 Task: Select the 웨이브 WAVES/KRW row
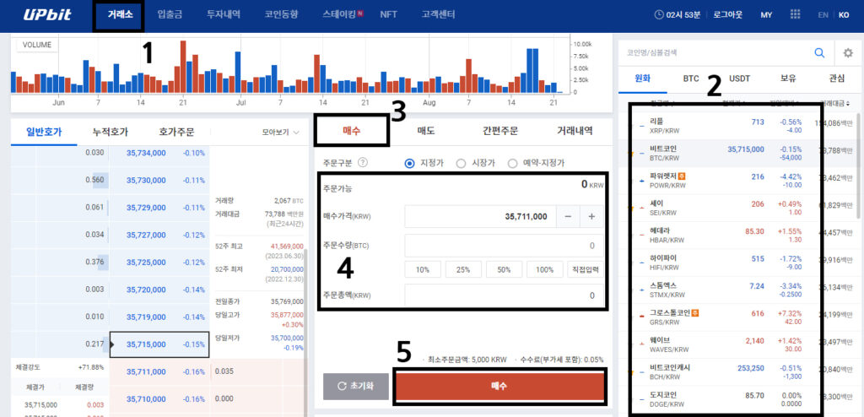click(737, 344)
